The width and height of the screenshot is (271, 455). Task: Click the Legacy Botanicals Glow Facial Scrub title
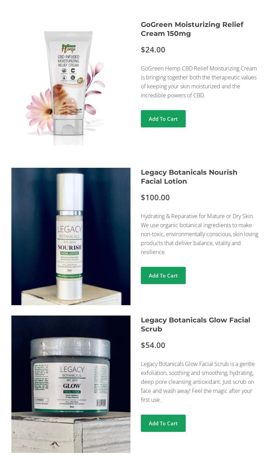click(x=195, y=325)
